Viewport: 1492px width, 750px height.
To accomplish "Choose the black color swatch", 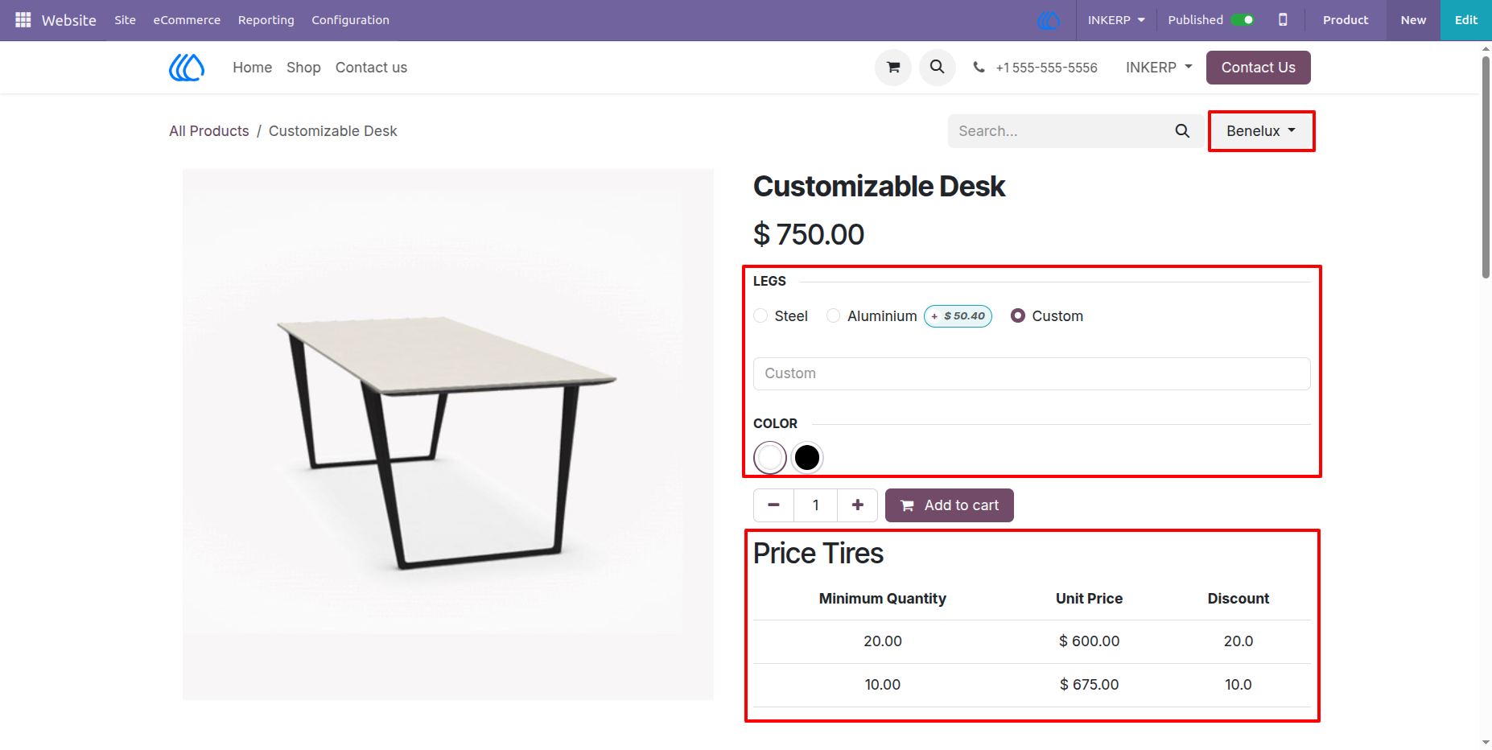I will click(807, 458).
